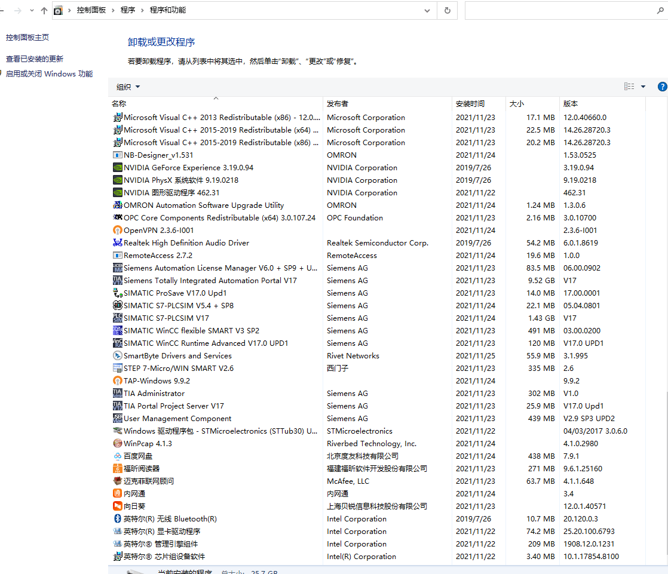The image size is (668, 574).
Task: Refresh the program list
Action: (x=448, y=11)
